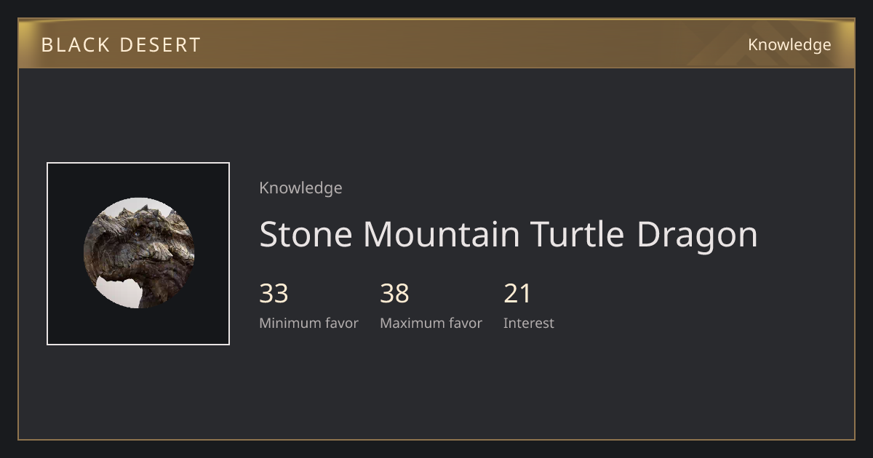The image size is (873, 458).
Task: Click the word Dragon in the title
Action: 697,235
